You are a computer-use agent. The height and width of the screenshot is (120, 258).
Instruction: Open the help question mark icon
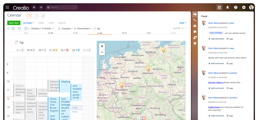[236, 7]
